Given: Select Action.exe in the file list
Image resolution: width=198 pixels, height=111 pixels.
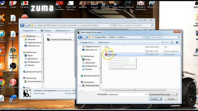Looking at the screenshot, I should point(142,55).
